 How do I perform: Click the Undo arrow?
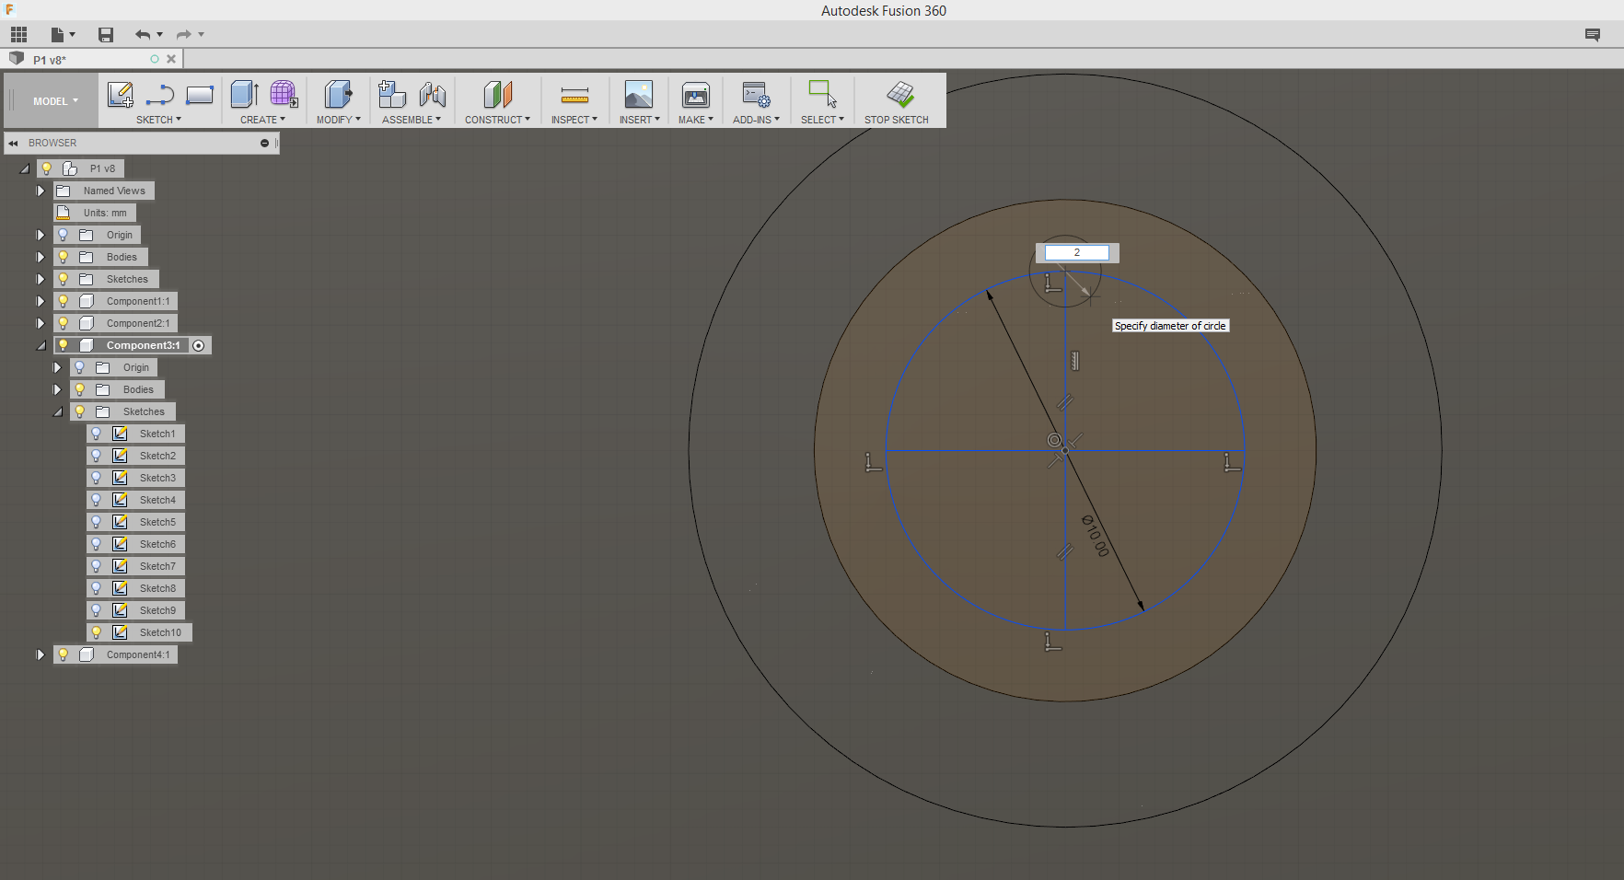tap(143, 35)
